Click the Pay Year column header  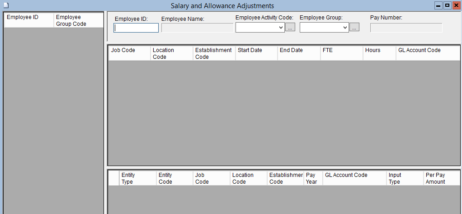click(313, 178)
